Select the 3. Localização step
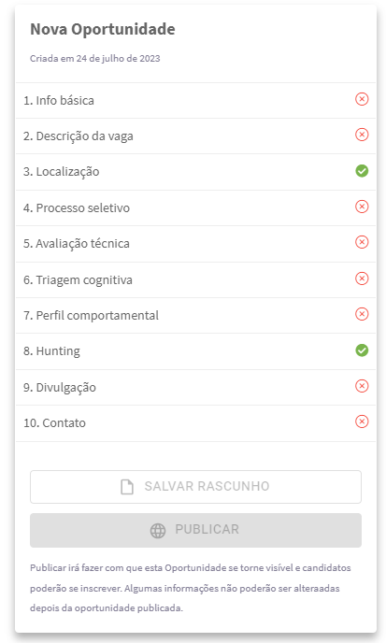 195,172
